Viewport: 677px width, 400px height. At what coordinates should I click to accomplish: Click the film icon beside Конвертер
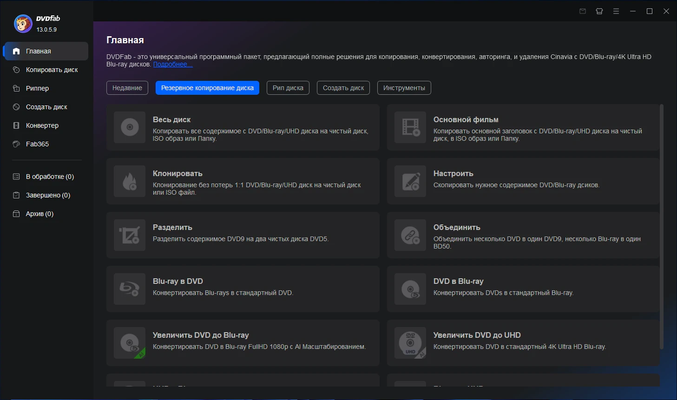tap(16, 125)
